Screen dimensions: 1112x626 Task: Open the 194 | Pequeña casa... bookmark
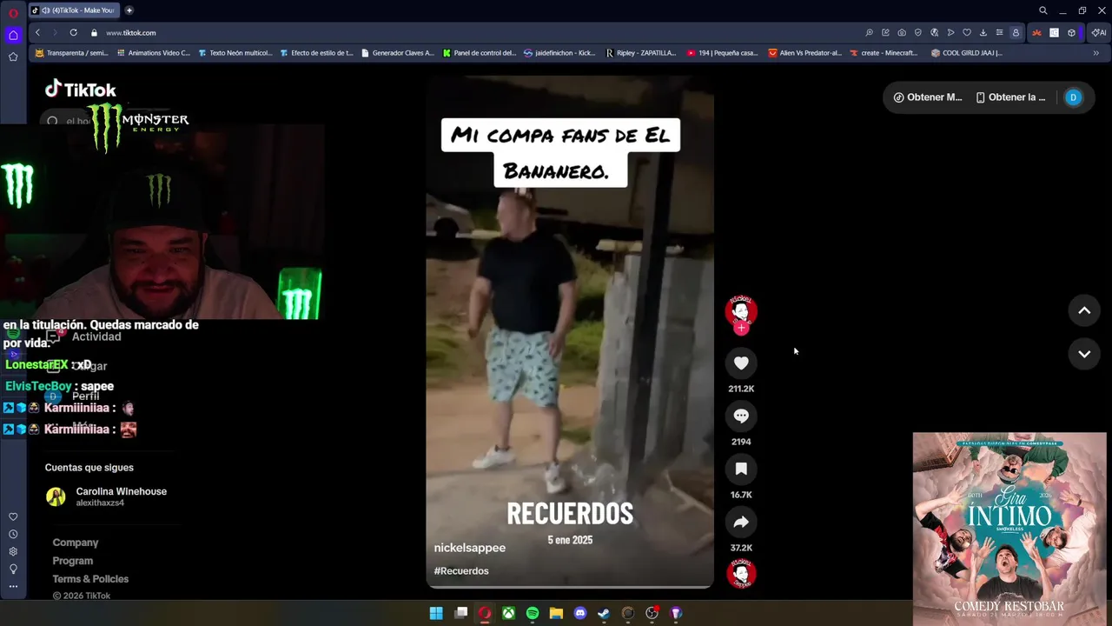pos(723,53)
